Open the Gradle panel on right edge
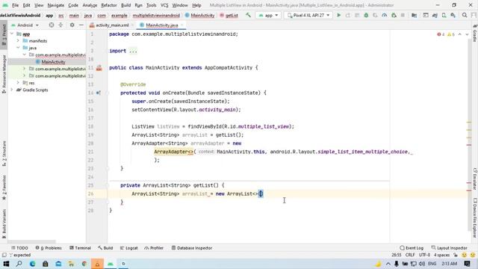This screenshot has height=269, width=478. click(x=475, y=33)
